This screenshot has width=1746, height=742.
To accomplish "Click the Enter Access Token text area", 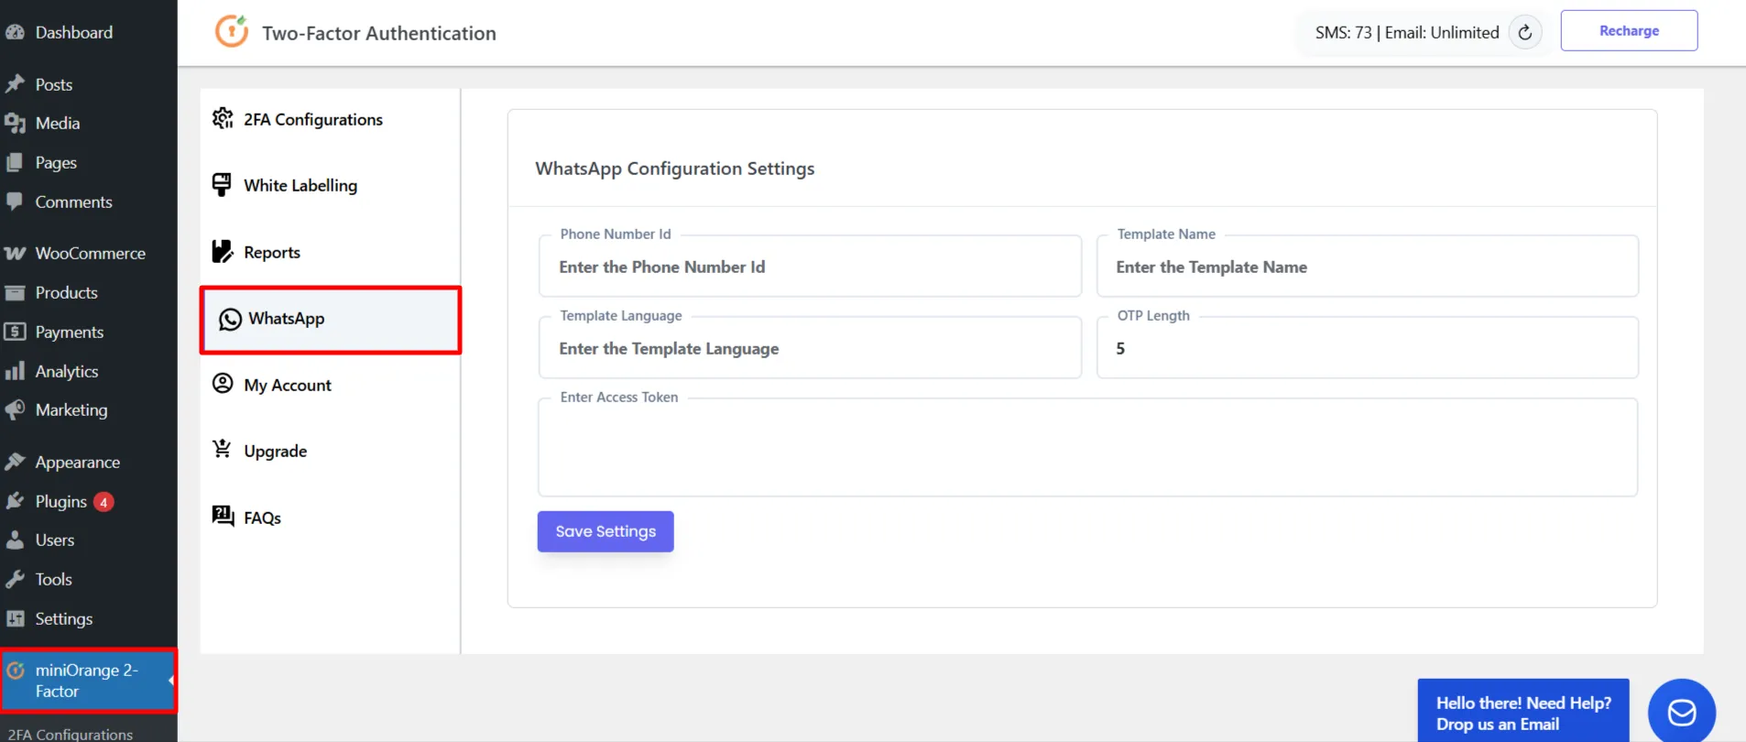I will 1087,448.
